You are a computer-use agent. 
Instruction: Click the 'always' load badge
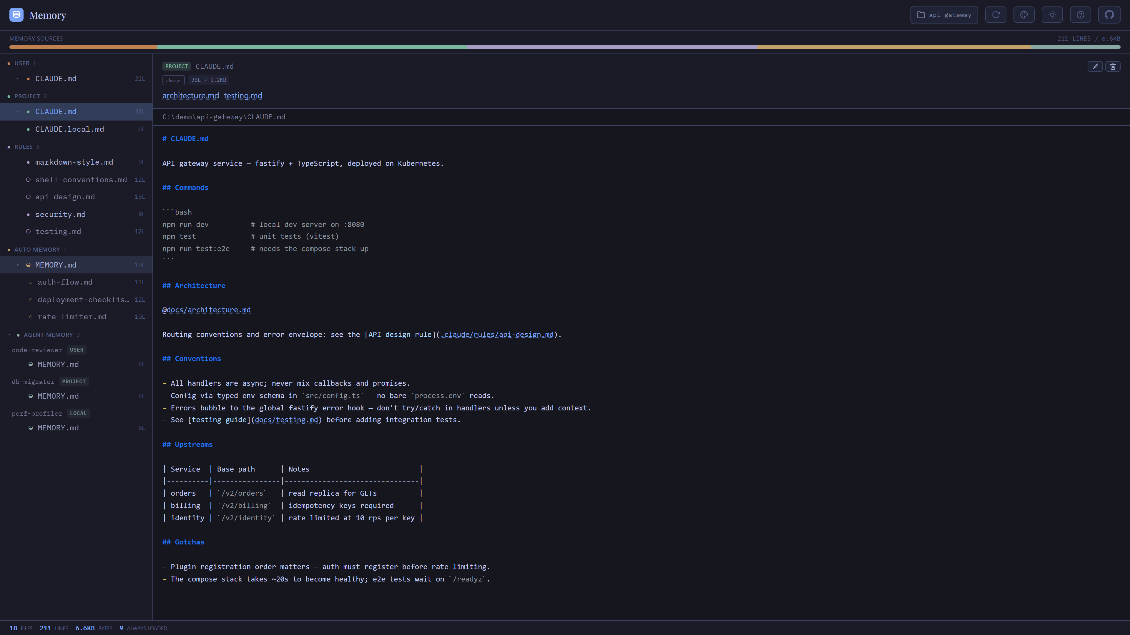click(x=173, y=80)
